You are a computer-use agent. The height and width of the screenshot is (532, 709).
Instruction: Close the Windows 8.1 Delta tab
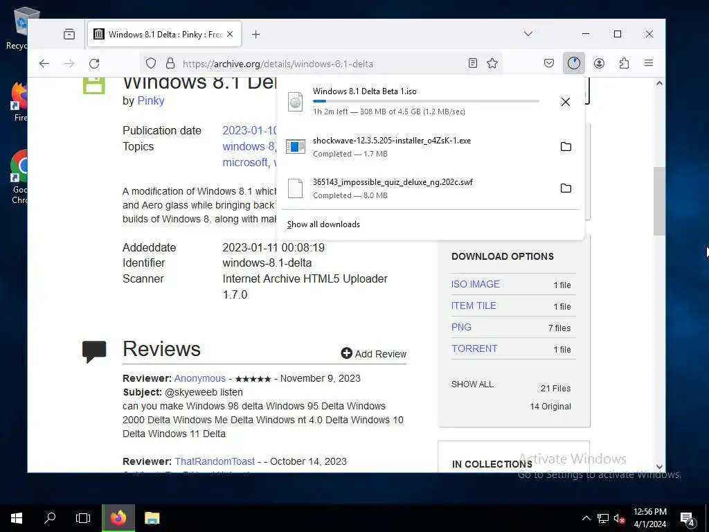[230, 35]
